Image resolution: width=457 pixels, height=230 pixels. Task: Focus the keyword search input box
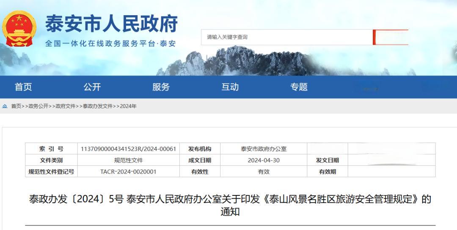(x=286, y=37)
